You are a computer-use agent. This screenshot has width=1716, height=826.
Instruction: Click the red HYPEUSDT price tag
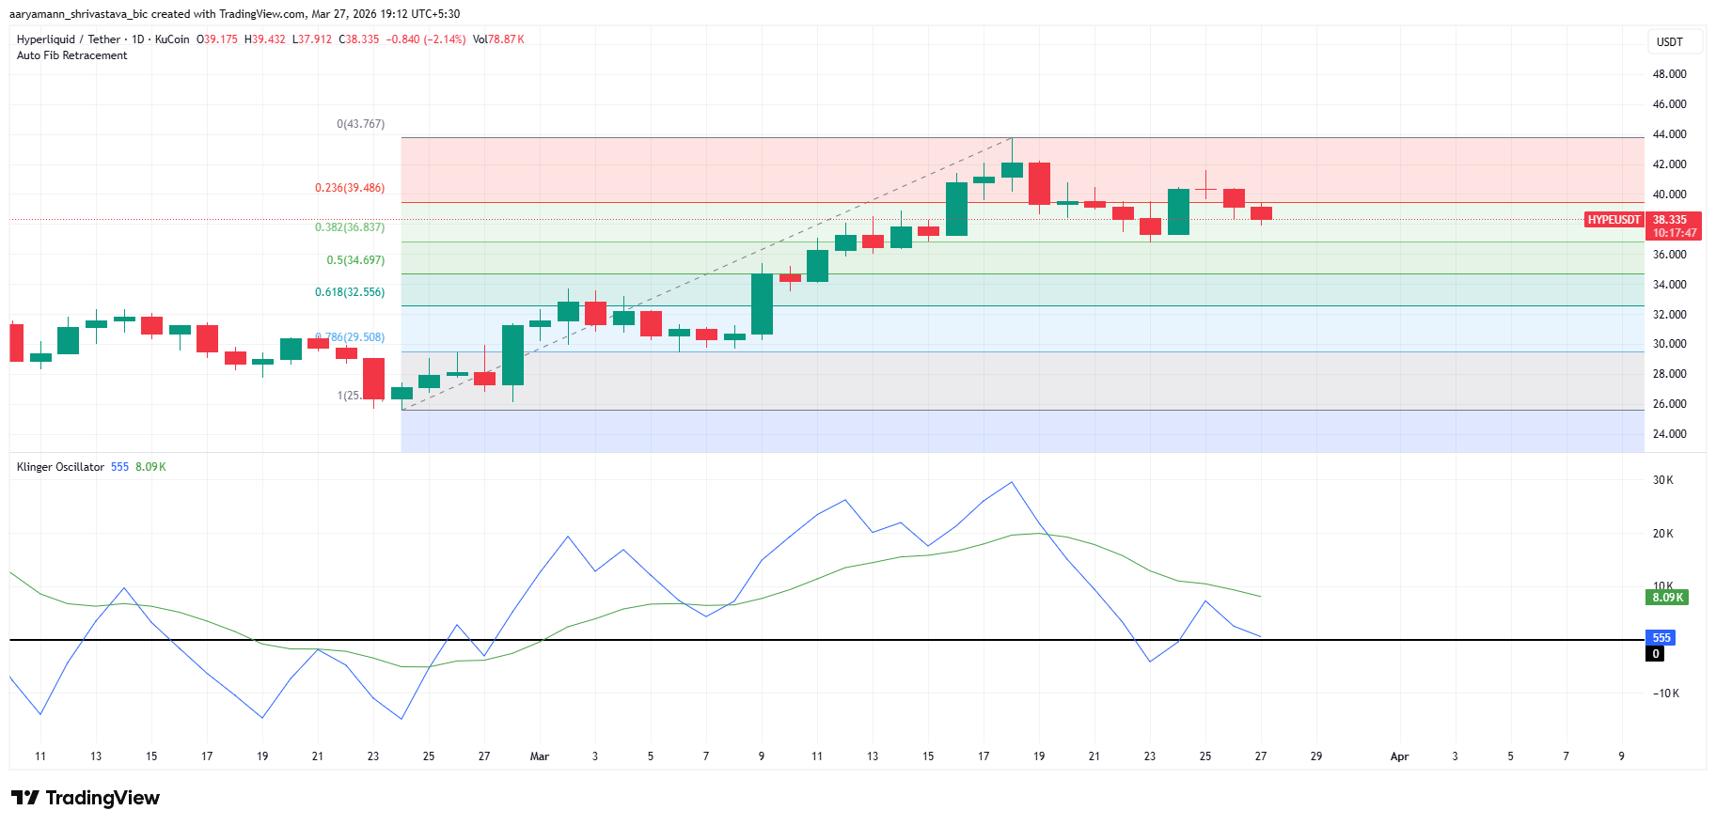[1614, 220]
